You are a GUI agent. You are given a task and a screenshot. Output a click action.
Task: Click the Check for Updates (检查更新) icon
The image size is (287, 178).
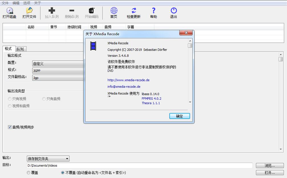pos(134,11)
